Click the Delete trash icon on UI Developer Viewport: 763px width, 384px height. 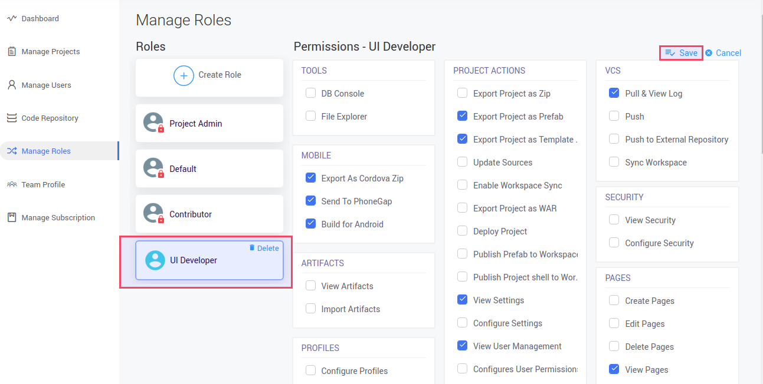252,248
